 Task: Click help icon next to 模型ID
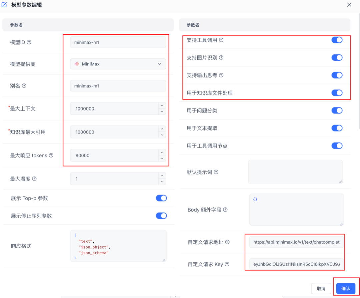(29, 42)
